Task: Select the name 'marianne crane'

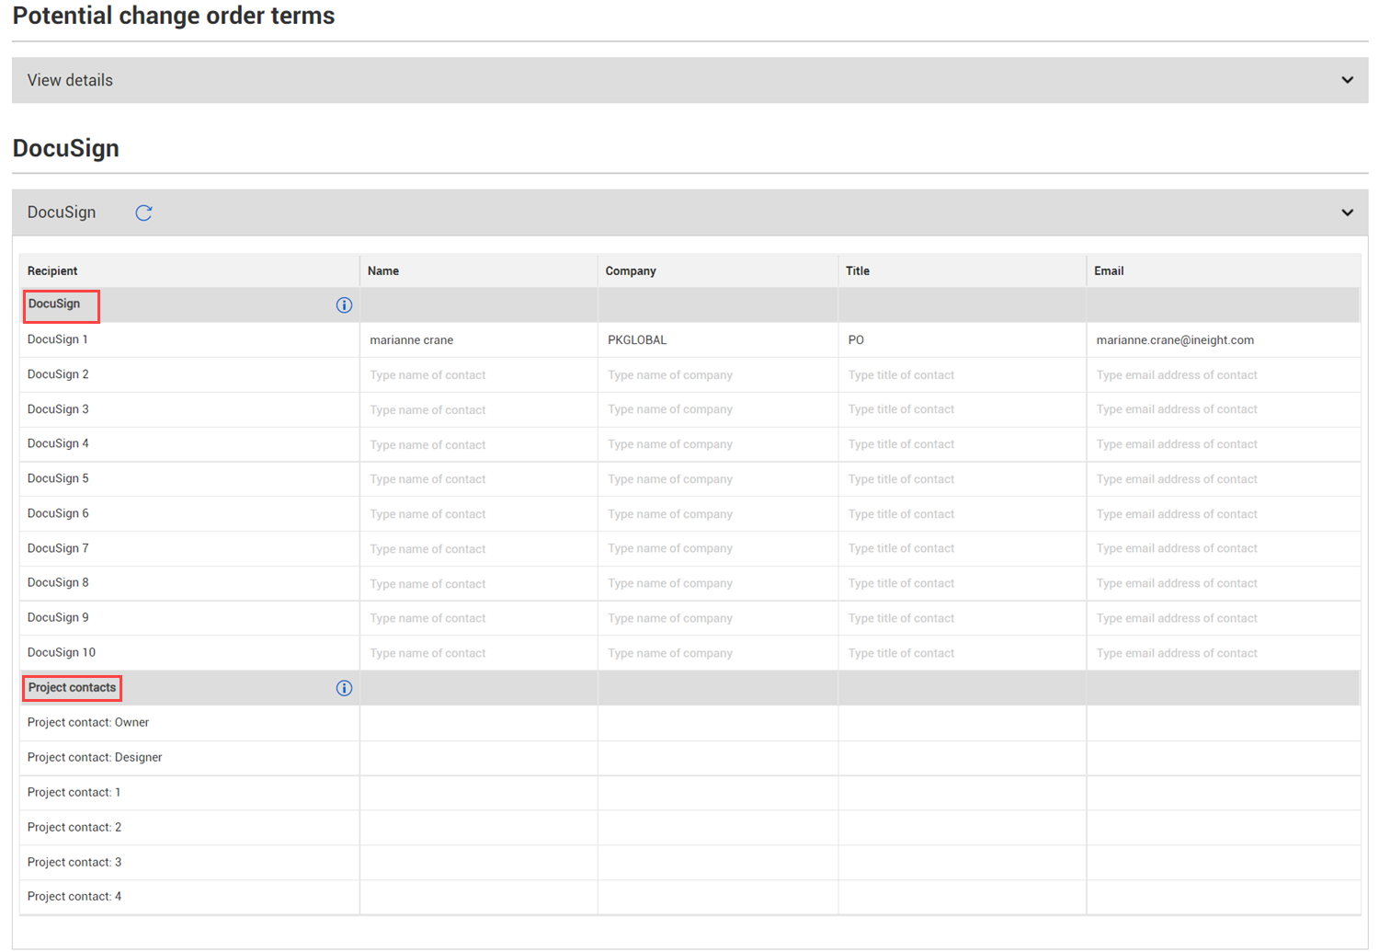Action: [412, 340]
